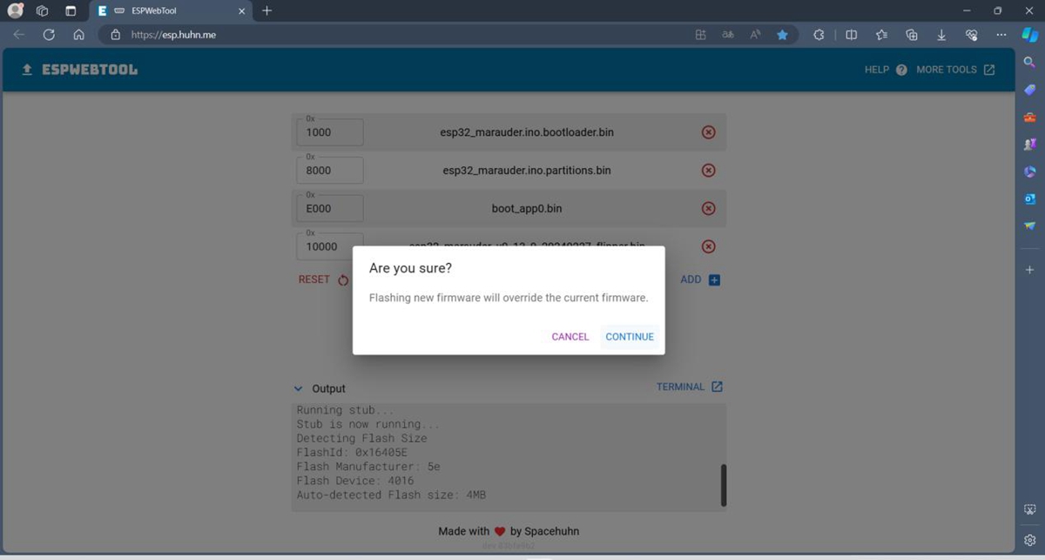This screenshot has width=1045, height=560.
Task: Open MORE TOOLS external link
Action: click(955, 70)
